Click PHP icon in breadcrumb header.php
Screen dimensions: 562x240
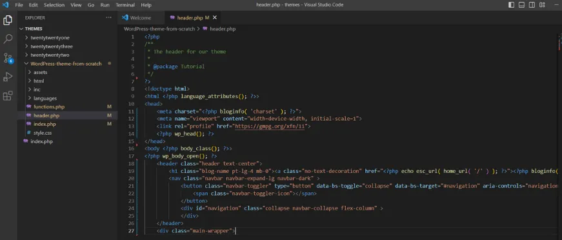(x=205, y=29)
